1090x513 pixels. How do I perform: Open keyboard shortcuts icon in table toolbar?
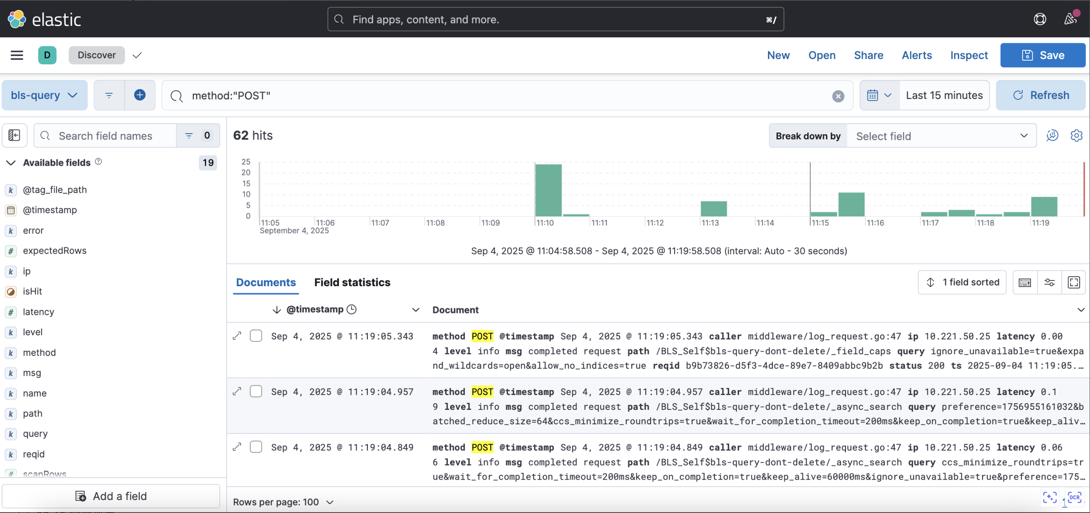pyautogui.click(x=1024, y=282)
